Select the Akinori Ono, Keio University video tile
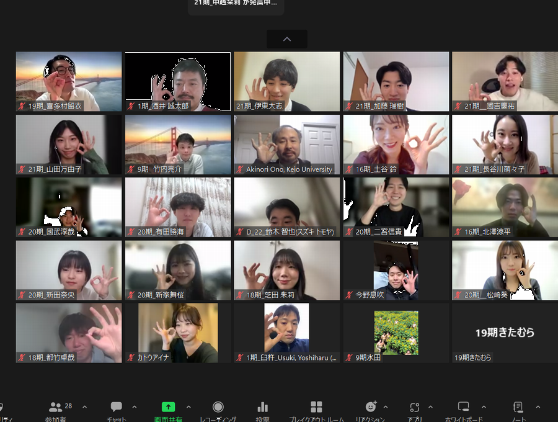The width and height of the screenshot is (558, 422). pos(286,145)
